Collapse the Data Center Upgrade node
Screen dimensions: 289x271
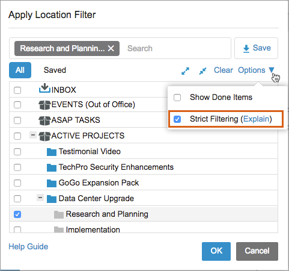point(40,198)
